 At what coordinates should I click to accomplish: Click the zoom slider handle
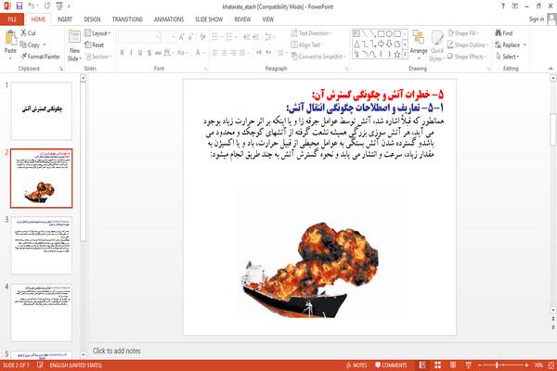497,365
